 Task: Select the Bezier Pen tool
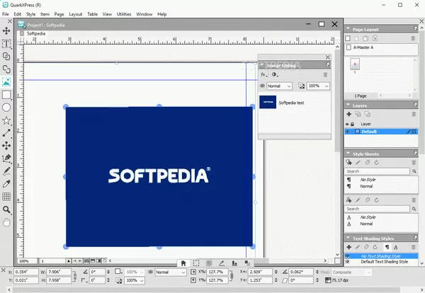pyautogui.click(x=6, y=158)
